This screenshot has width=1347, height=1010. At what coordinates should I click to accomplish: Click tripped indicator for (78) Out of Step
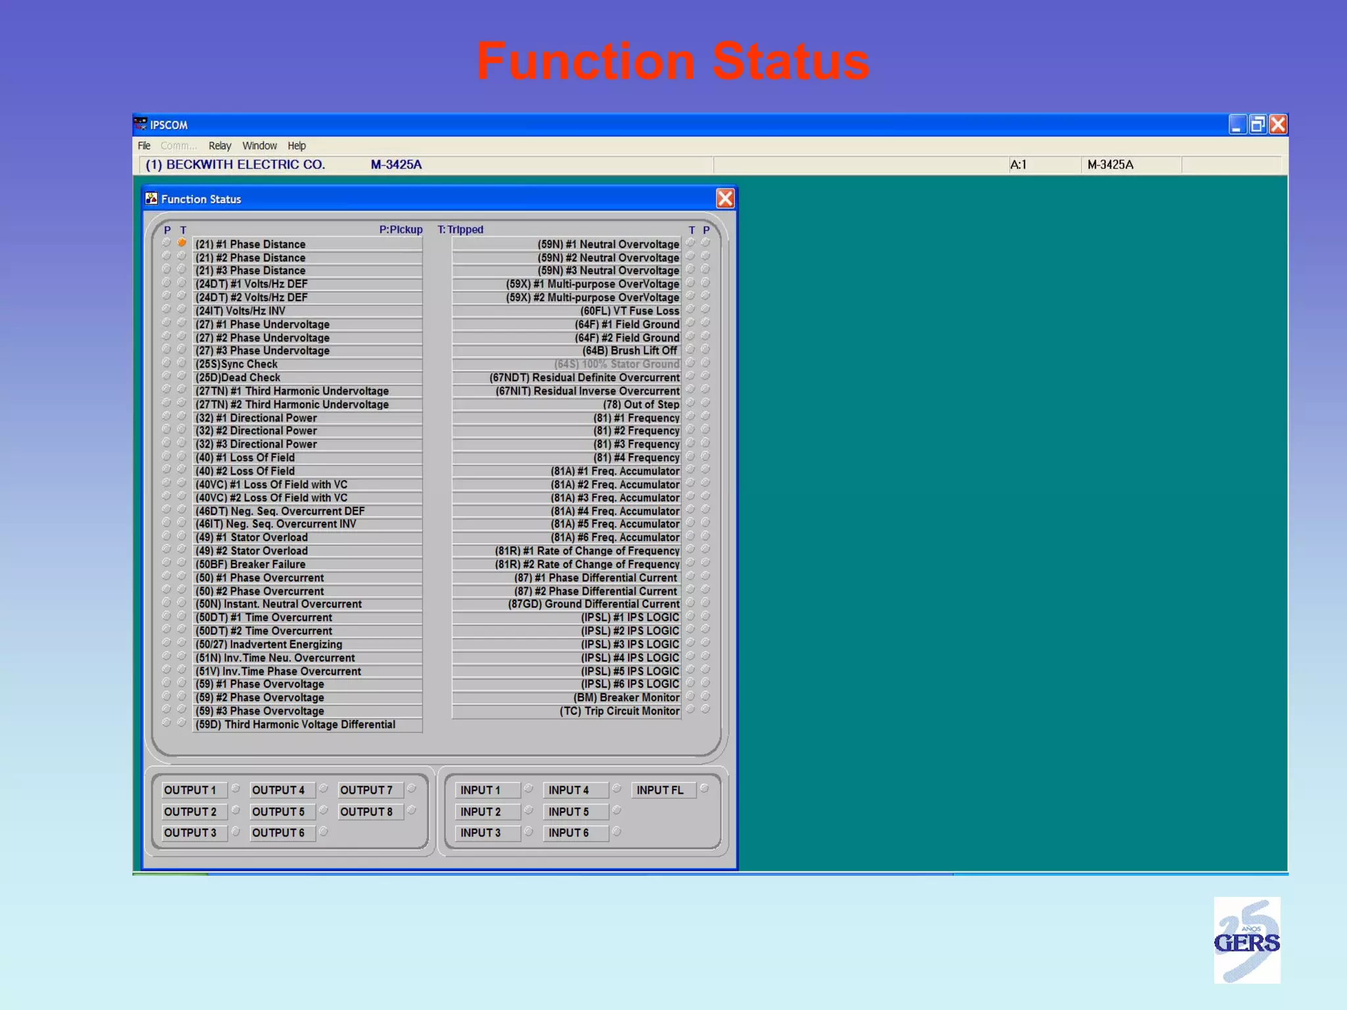point(691,402)
